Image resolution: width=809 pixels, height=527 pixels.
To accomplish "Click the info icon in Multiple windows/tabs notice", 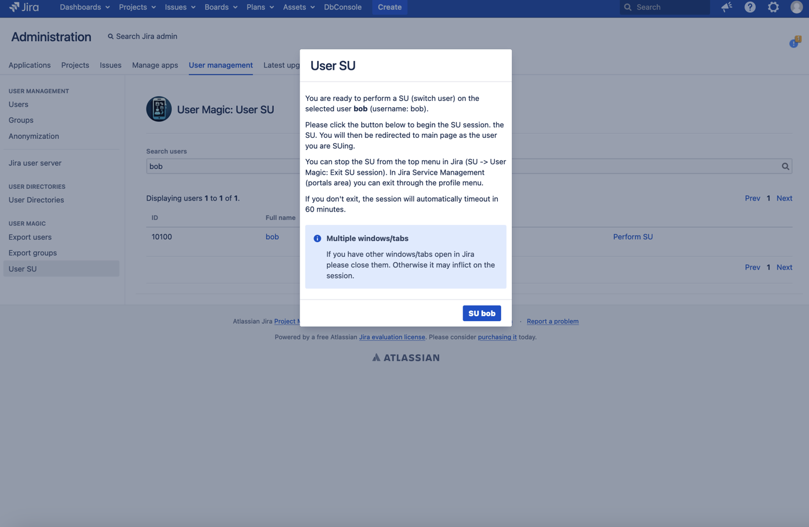I will coord(317,239).
